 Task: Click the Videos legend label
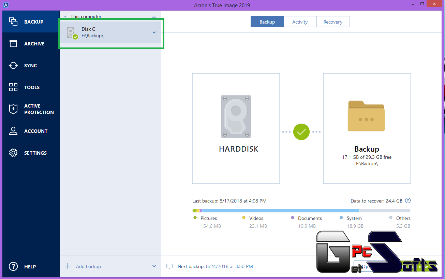pos(256,218)
